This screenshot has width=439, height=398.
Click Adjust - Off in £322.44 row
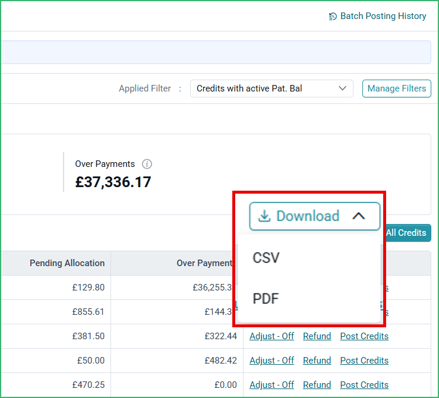tap(271, 336)
